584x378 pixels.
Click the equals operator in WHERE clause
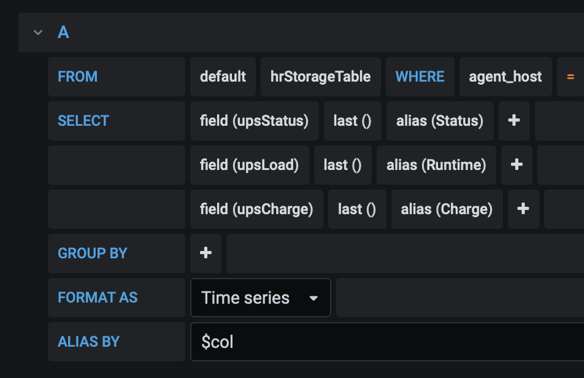click(571, 77)
